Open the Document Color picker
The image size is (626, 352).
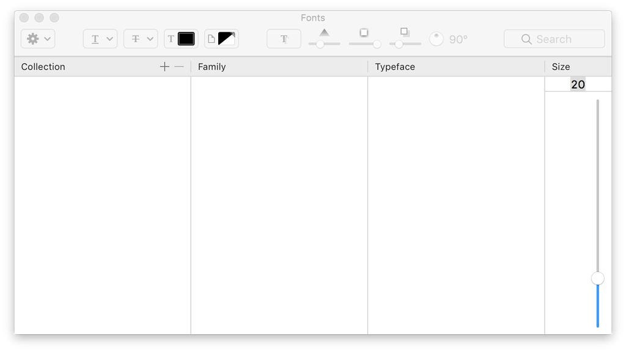pos(221,38)
